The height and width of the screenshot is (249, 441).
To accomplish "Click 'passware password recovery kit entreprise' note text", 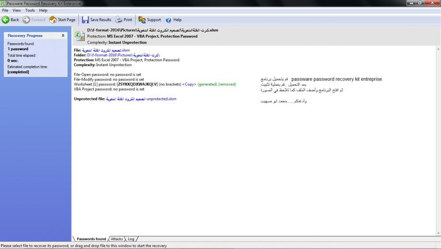I will [x=336, y=79].
